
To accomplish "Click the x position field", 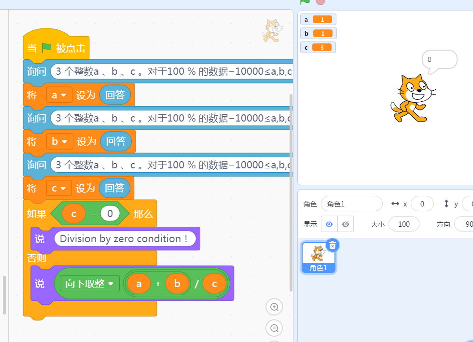I will (422, 204).
